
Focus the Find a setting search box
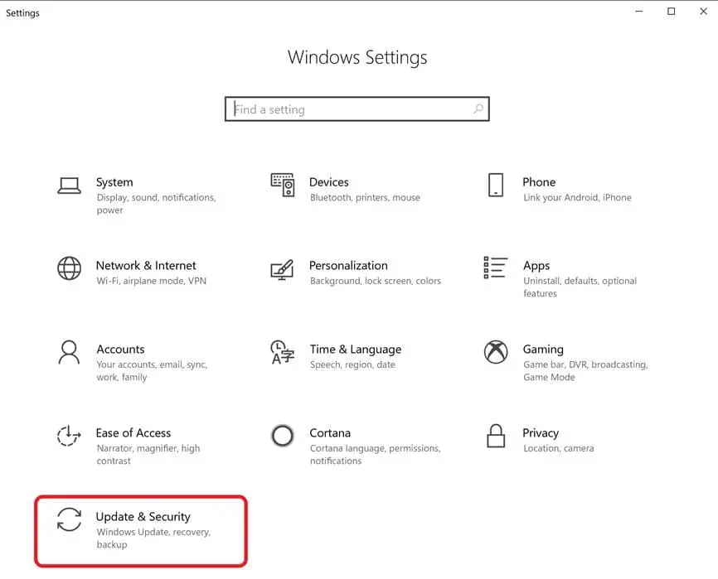pos(348,109)
